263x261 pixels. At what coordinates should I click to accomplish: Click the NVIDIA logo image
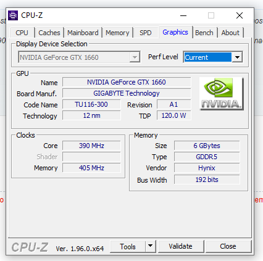click(222, 94)
